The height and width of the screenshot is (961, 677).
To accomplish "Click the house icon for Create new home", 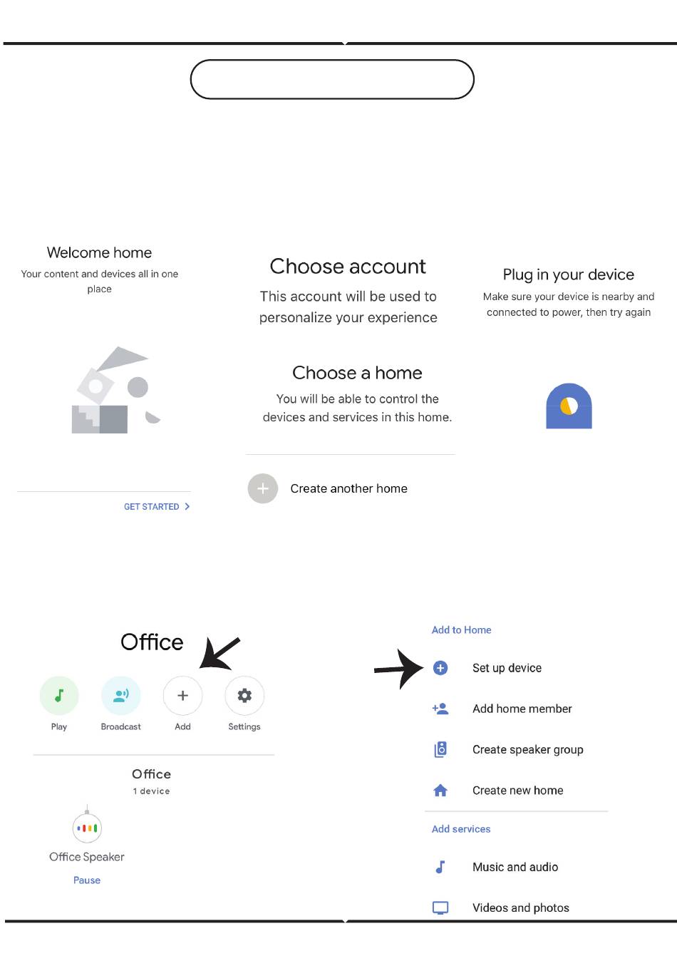I will (x=440, y=790).
